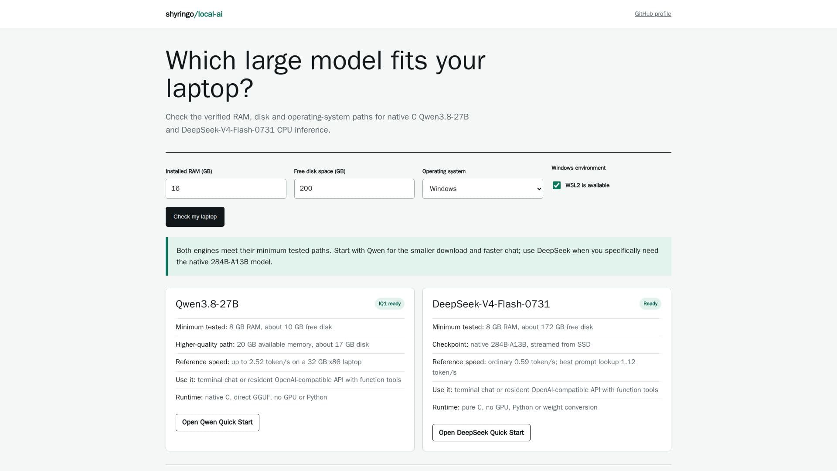Click the shyringo/local-ai site logo
837x471 pixels.
[194, 14]
